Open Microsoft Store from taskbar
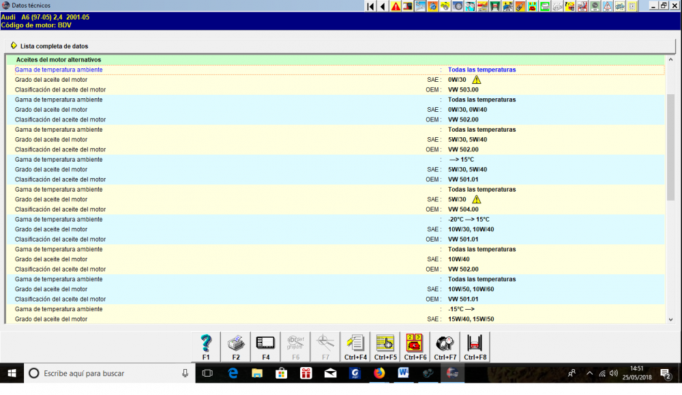This screenshot has height=395, width=682. [282, 373]
